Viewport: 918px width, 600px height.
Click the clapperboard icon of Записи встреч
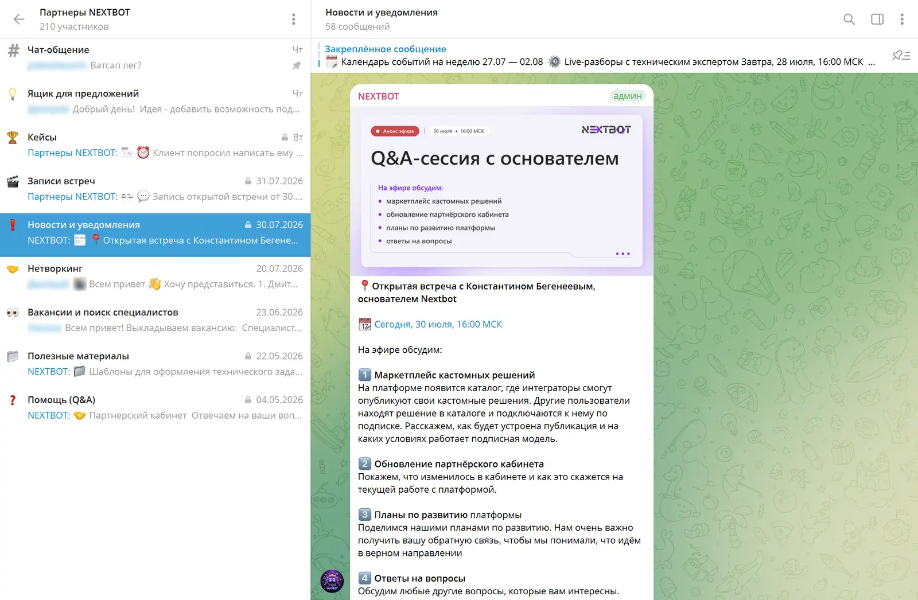click(x=13, y=181)
